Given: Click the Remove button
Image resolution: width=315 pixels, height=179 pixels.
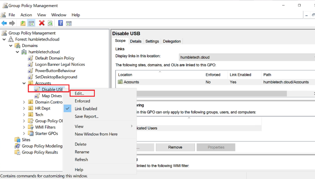Looking at the screenshot, I should click(x=175, y=147).
